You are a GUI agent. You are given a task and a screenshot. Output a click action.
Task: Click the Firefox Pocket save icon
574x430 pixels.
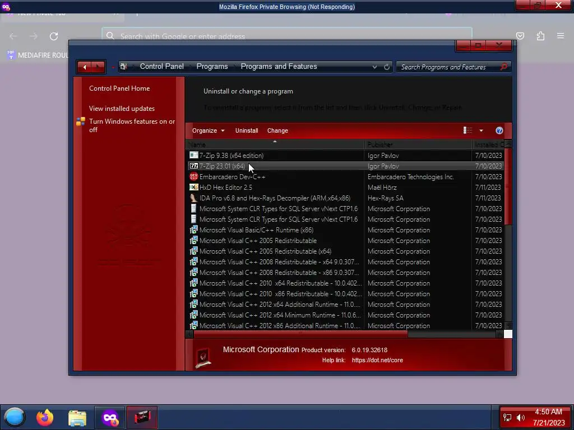tap(520, 36)
